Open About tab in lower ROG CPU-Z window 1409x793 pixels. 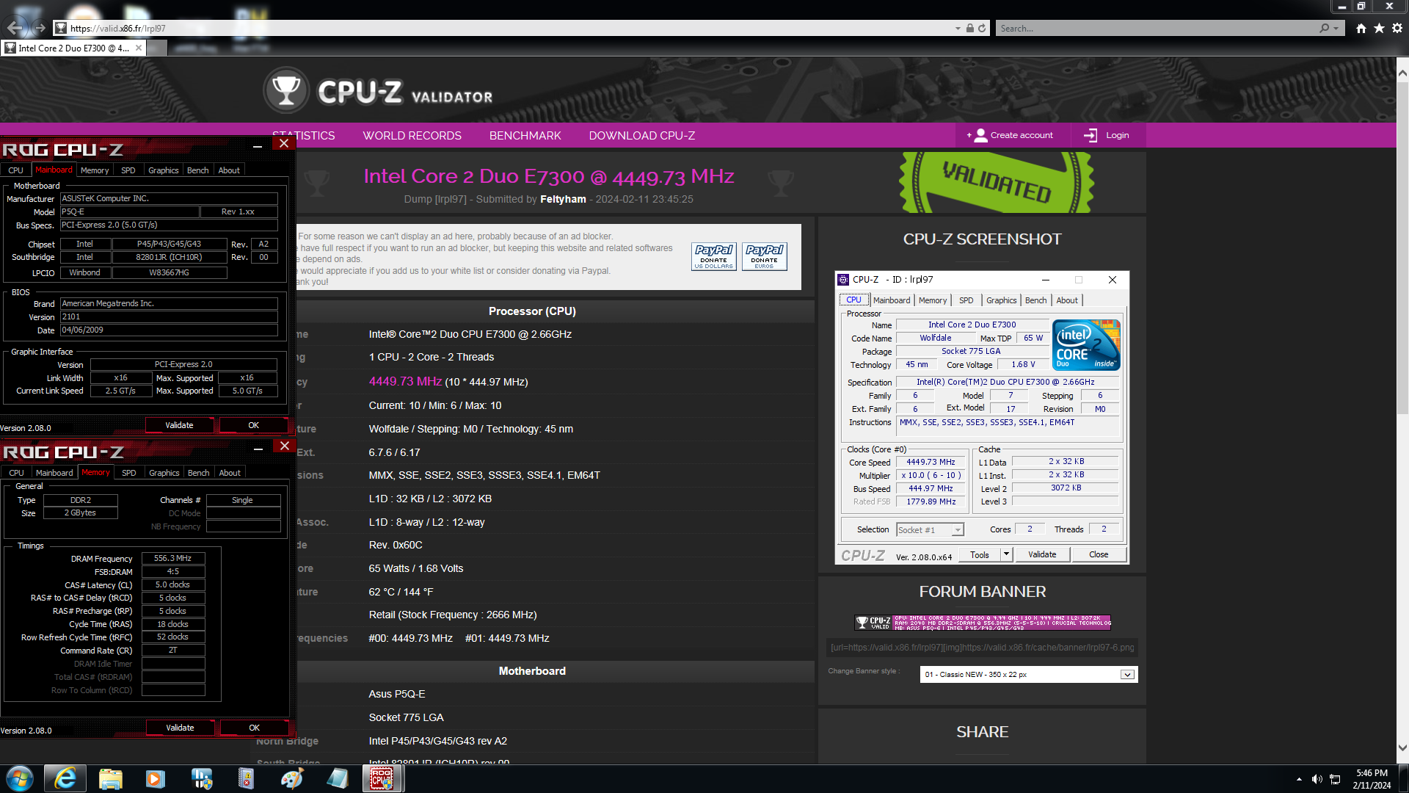(x=230, y=473)
